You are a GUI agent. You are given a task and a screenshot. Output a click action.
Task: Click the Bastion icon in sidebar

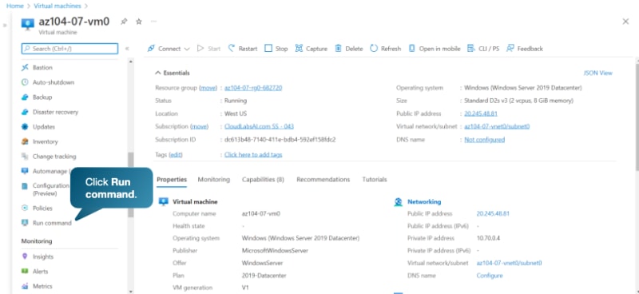click(x=25, y=68)
